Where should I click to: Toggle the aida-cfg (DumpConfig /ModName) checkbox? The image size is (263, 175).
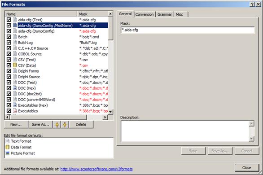(x=9, y=25)
